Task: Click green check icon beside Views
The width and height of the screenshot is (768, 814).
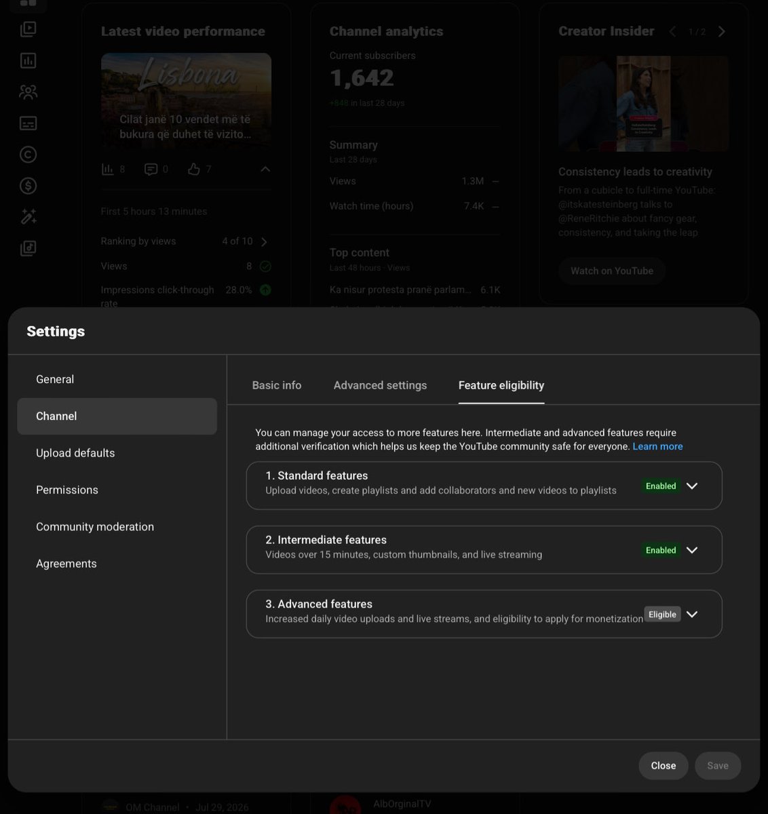Action: click(x=265, y=266)
